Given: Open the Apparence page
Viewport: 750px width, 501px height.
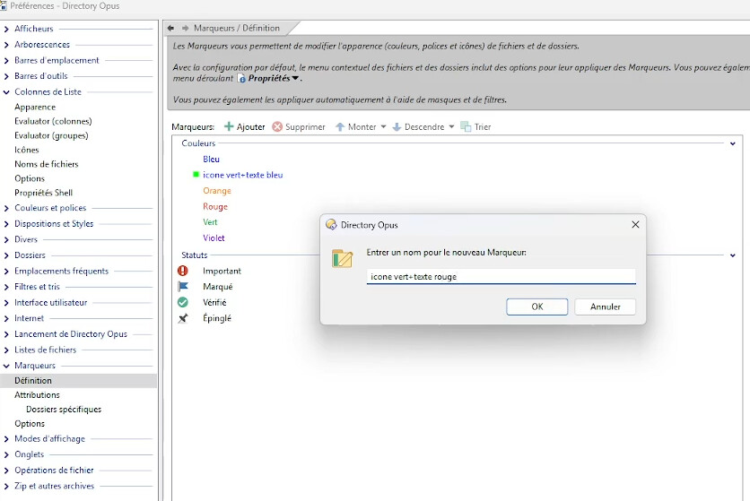Looking at the screenshot, I should point(35,107).
